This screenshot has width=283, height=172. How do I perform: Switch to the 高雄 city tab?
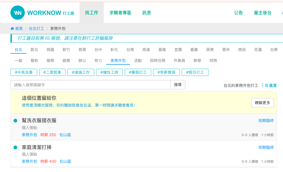pyautogui.click(x=146, y=50)
